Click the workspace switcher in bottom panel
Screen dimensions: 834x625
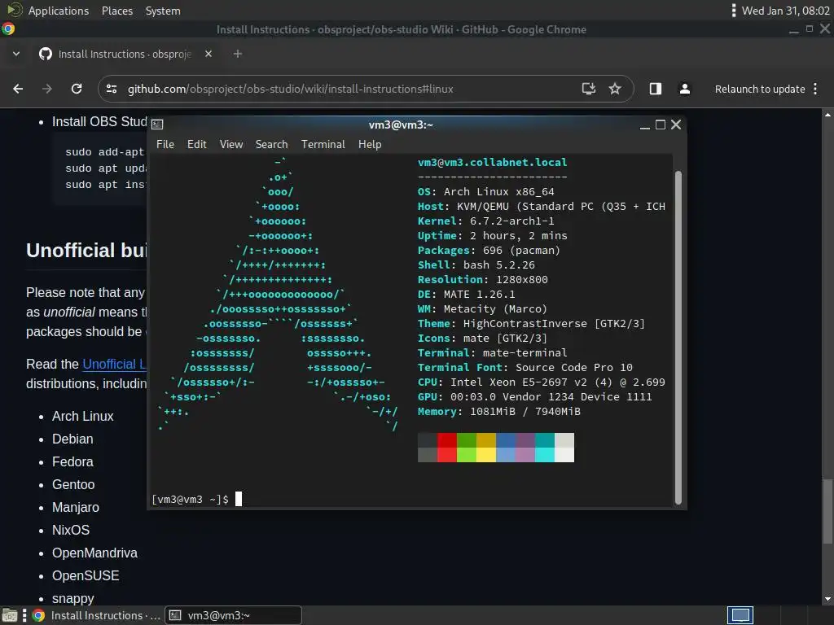click(740, 615)
